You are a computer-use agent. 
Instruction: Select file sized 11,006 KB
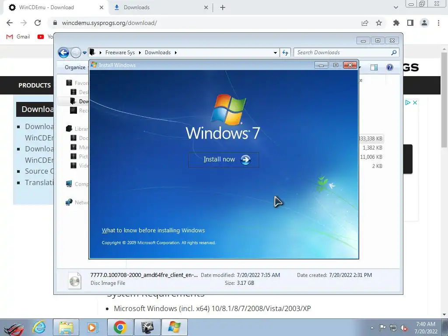click(371, 157)
